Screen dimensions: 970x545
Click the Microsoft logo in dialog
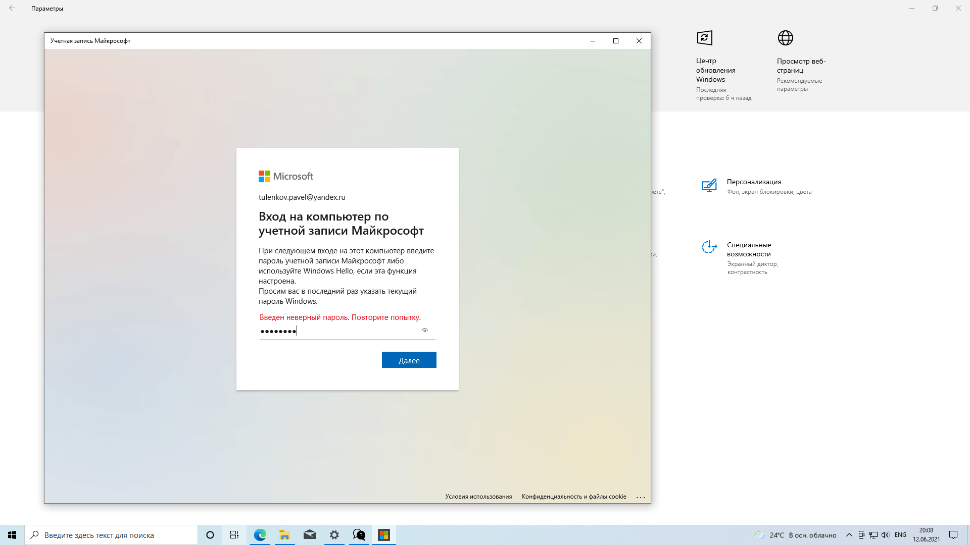(x=286, y=176)
